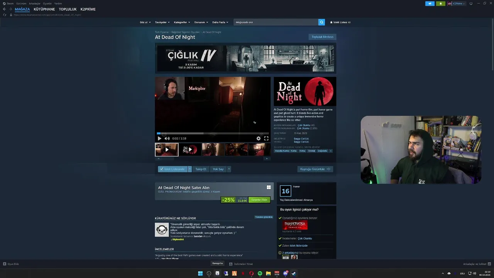Select the Korku tag
Viewport: 494px width, 278px height.
point(302,151)
